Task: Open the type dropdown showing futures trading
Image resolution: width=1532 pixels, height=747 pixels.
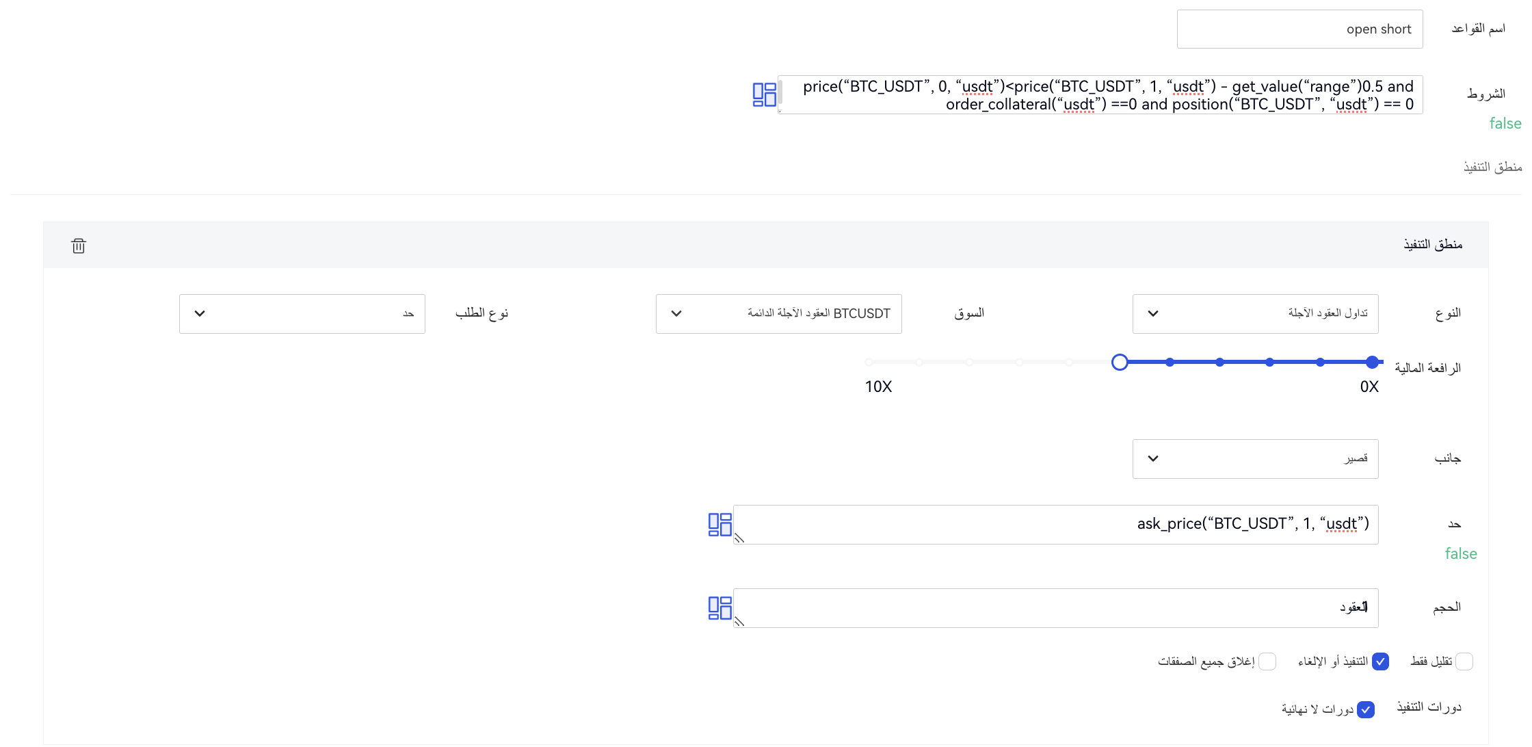Action: pos(1255,314)
